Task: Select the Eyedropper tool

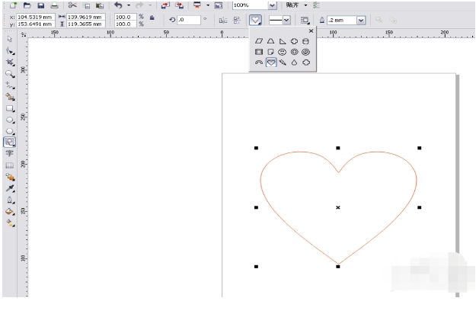Action: [10, 188]
